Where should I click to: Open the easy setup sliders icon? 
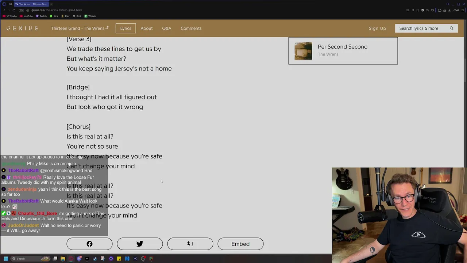click(x=463, y=10)
